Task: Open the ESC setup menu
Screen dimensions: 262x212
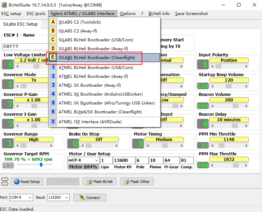Action: (x=11, y=14)
